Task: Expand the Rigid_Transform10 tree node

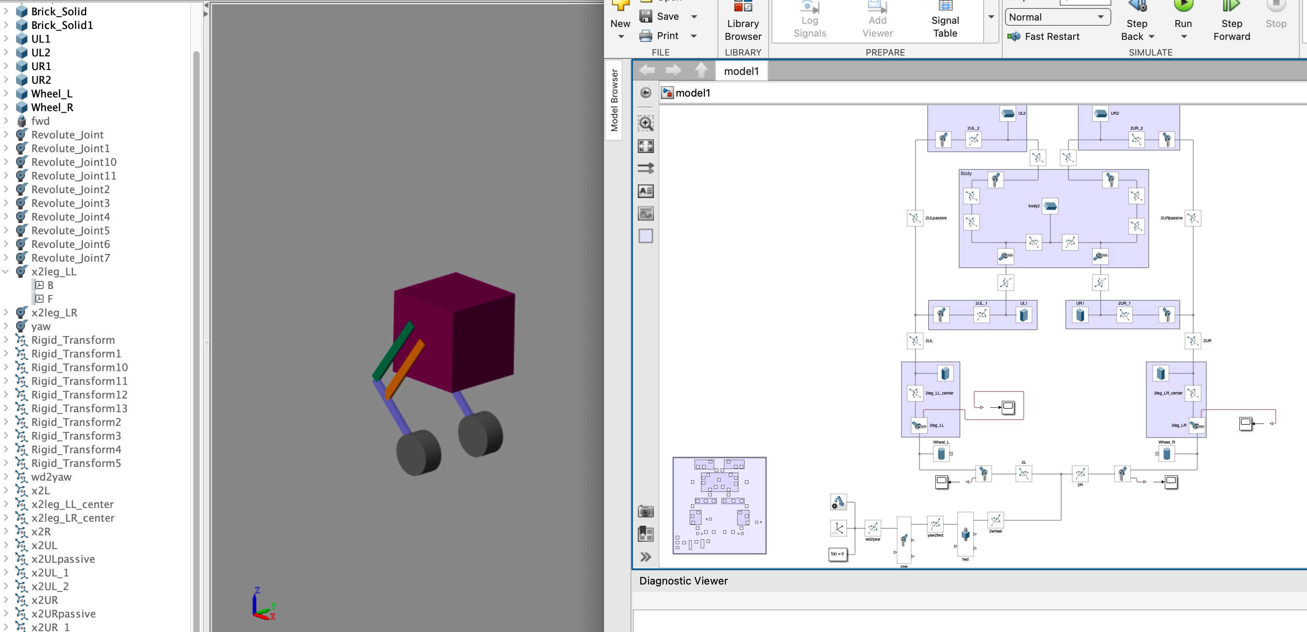Action: click(6, 367)
